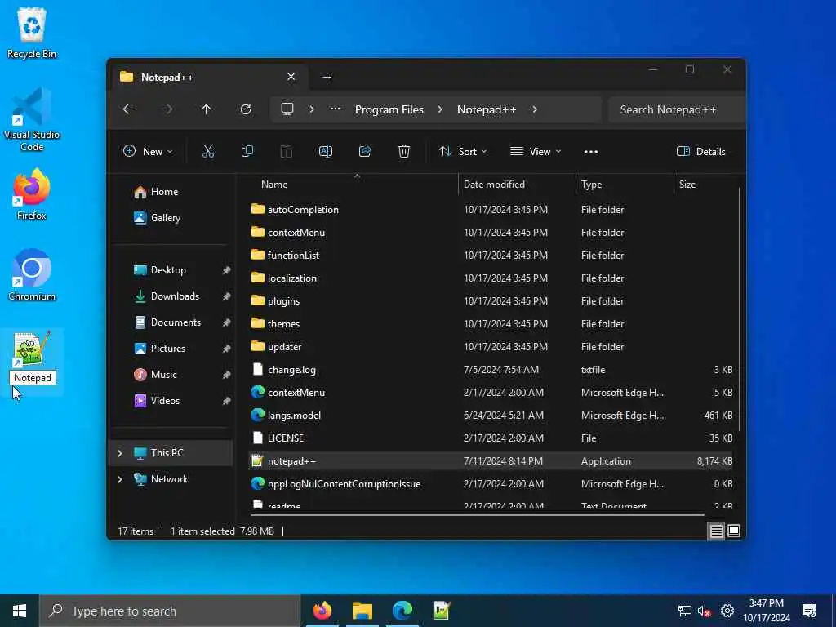Add a new tab with plus button
Image resolution: width=836 pixels, height=627 pixels.
point(327,78)
